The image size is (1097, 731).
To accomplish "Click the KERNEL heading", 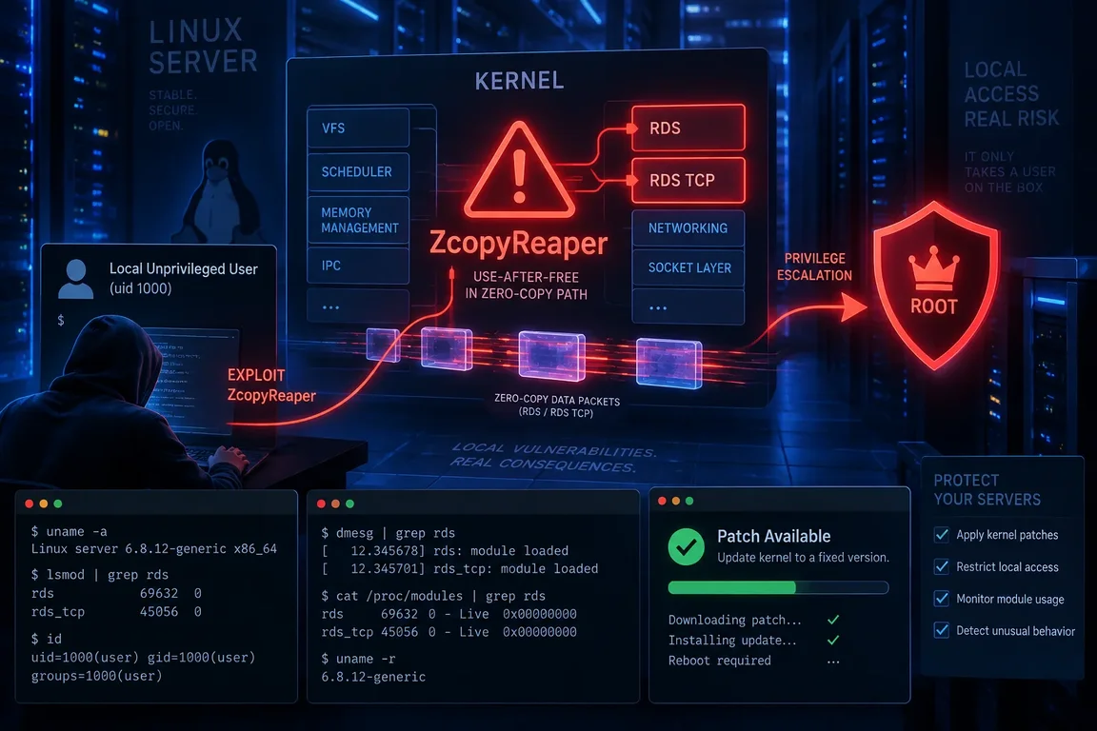I will (x=519, y=81).
